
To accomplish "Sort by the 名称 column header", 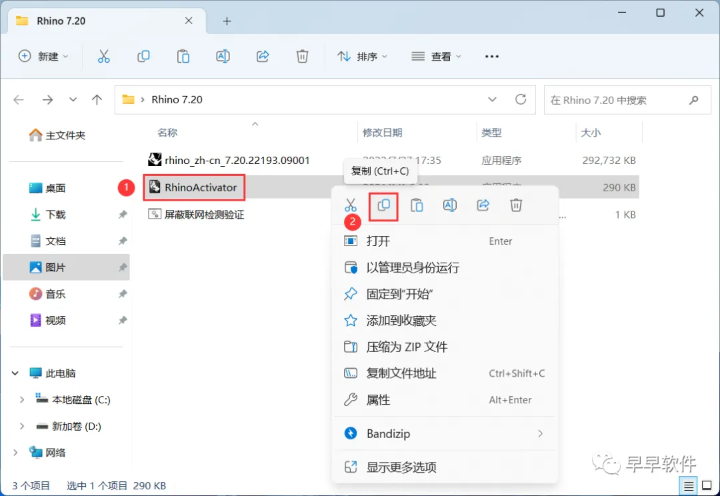I will tap(167, 133).
